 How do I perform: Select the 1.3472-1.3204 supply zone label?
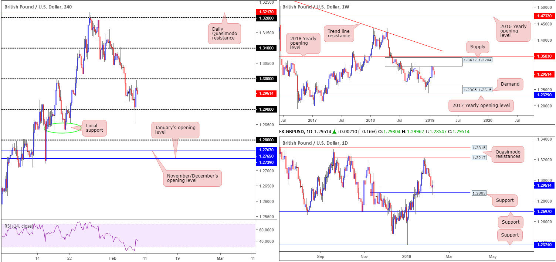click(x=478, y=59)
